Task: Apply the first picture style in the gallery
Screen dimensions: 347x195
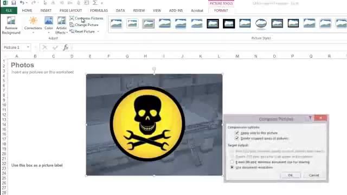Action: point(116,23)
